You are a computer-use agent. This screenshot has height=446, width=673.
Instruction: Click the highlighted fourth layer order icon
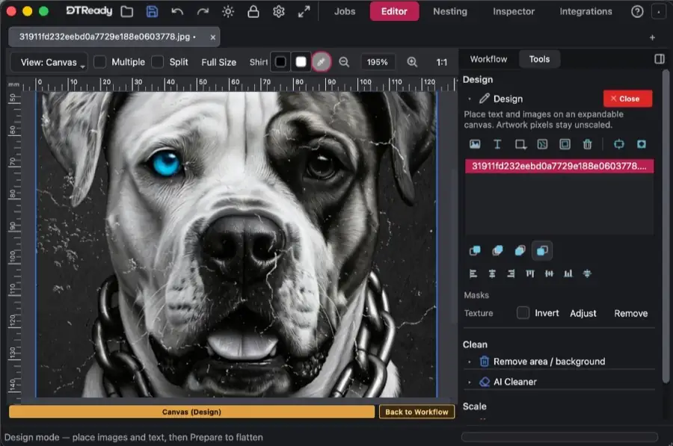pos(542,250)
